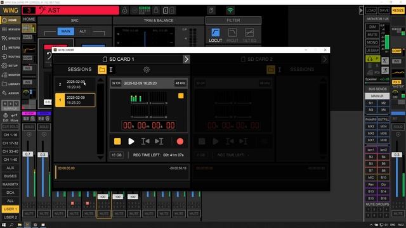406x228 pixels.
Task: Open the Home page in WING sidebar
Action: pyautogui.click(x=10, y=20)
